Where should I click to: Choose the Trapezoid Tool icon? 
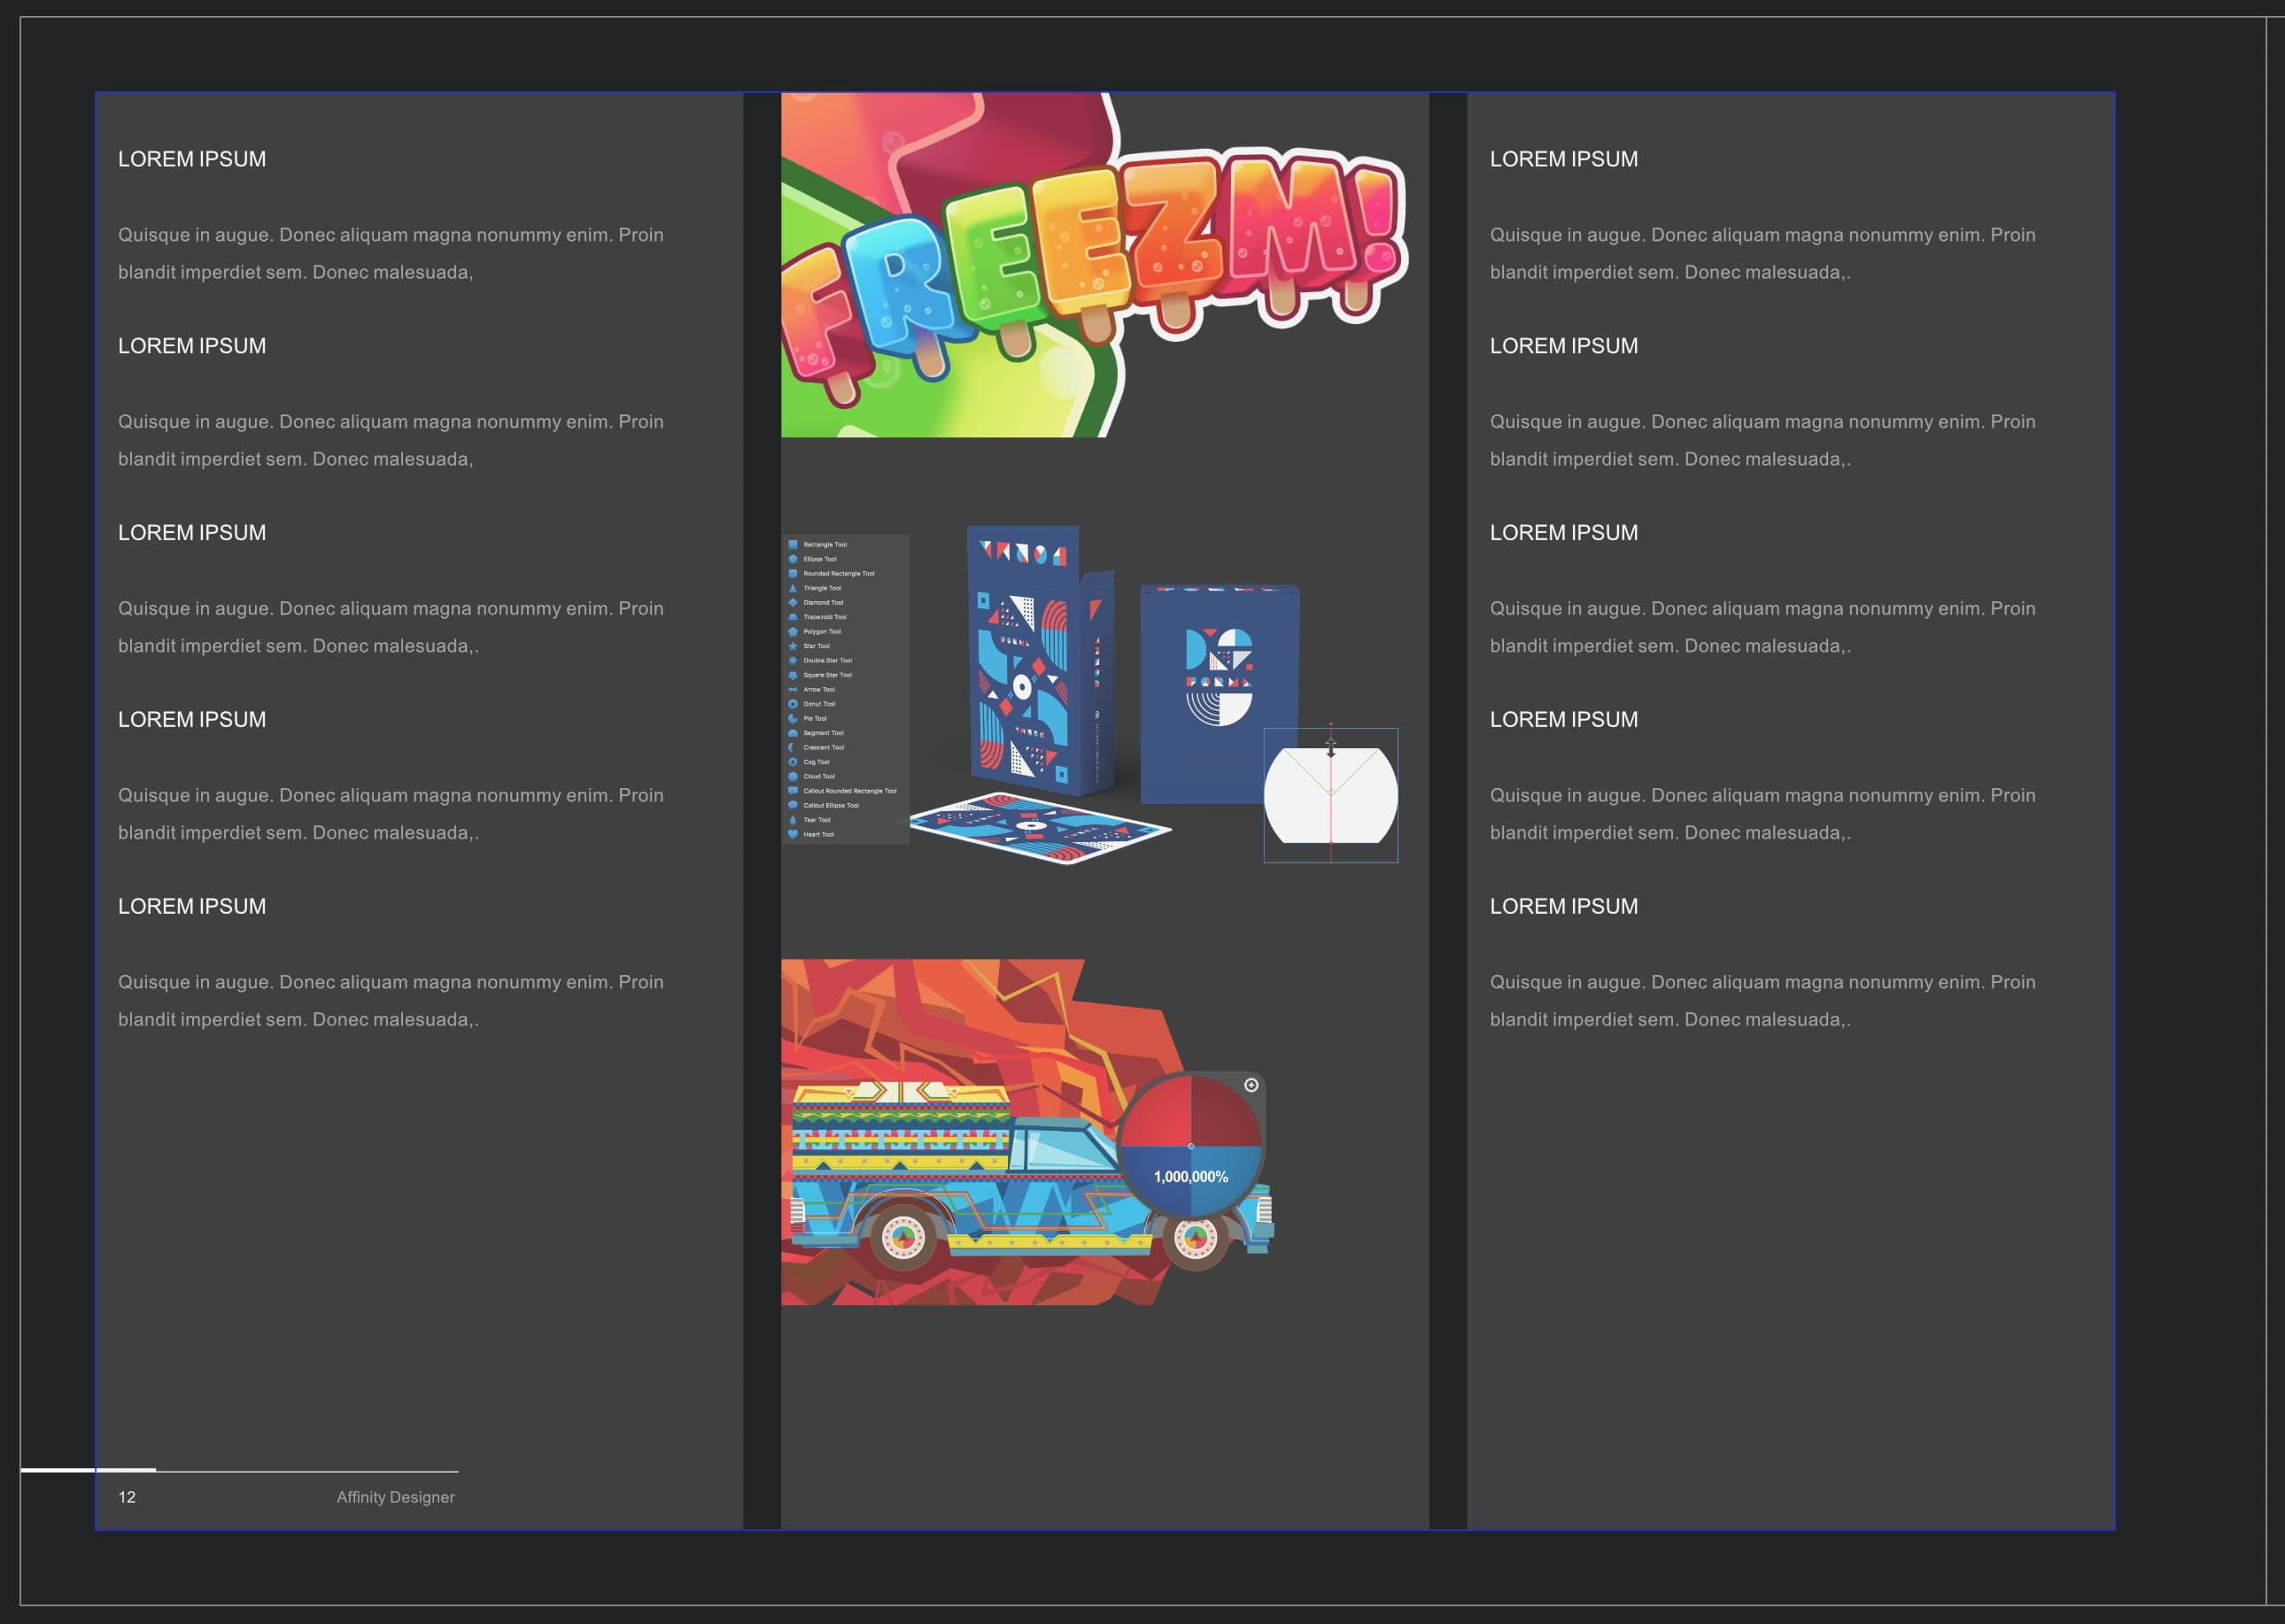pyautogui.click(x=793, y=617)
